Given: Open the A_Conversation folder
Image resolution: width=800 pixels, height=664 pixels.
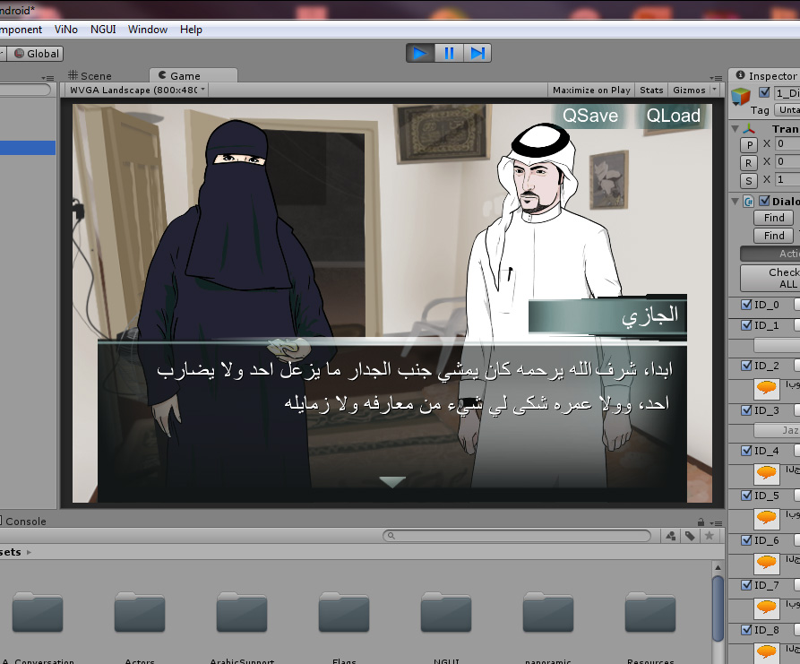Looking at the screenshot, I should tap(38, 612).
